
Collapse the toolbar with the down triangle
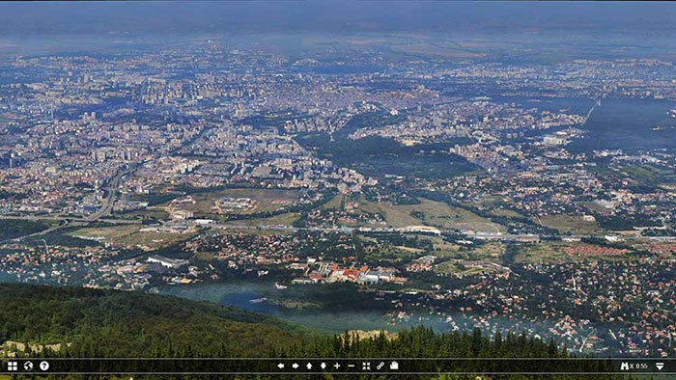[x=660, y=366]
